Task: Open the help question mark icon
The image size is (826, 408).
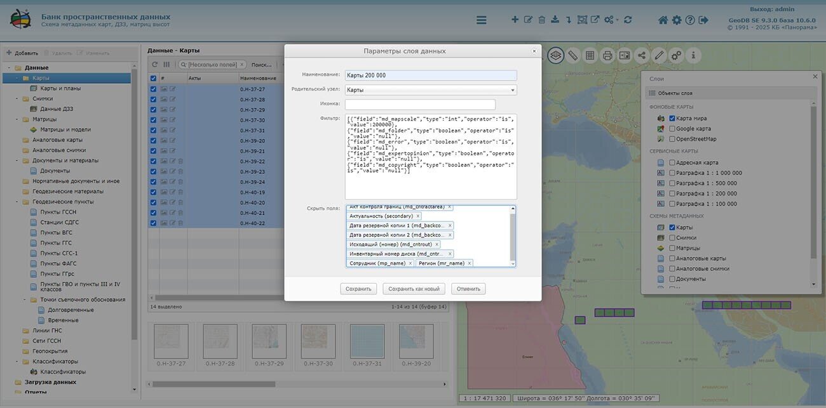Action: [690, 20]
